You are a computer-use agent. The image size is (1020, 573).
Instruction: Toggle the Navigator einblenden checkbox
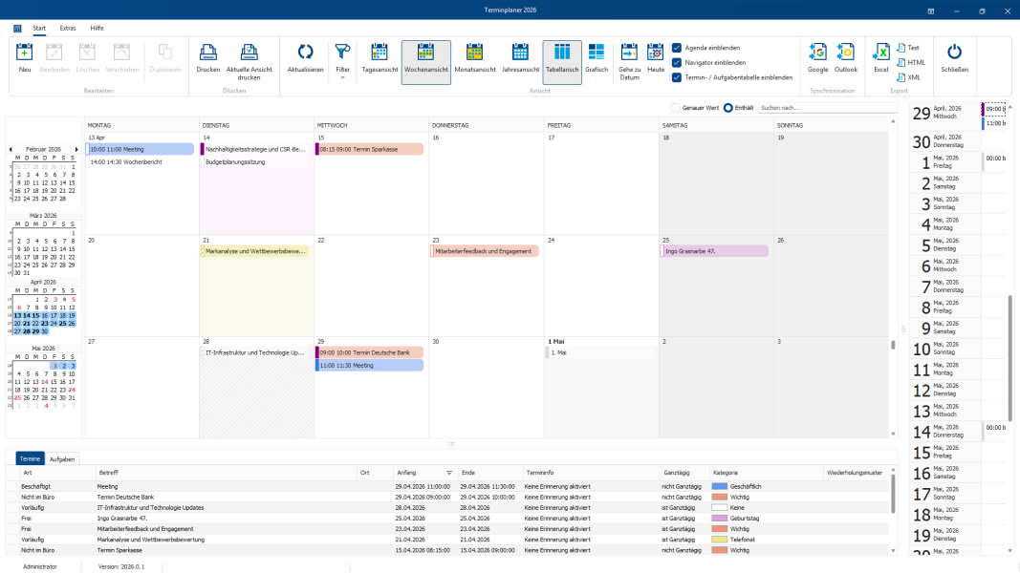pos(677,62)
